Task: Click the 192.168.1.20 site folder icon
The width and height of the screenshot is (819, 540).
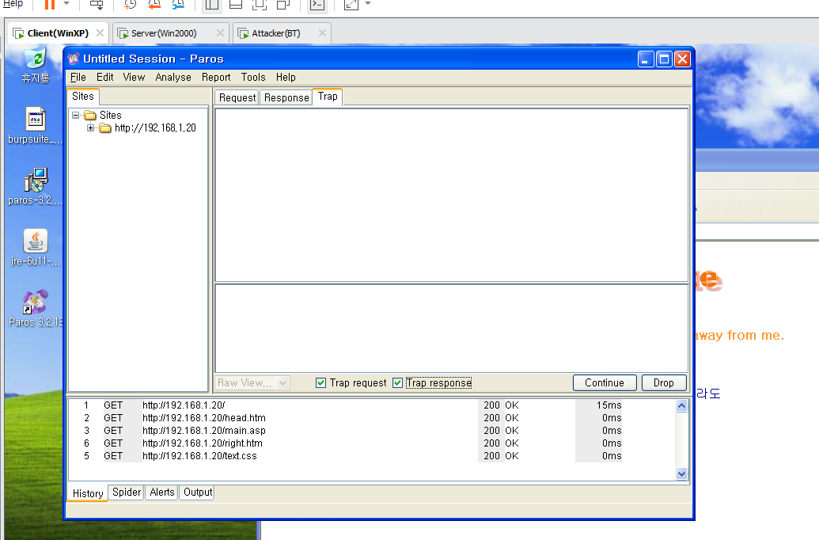Action: [105, 128]
